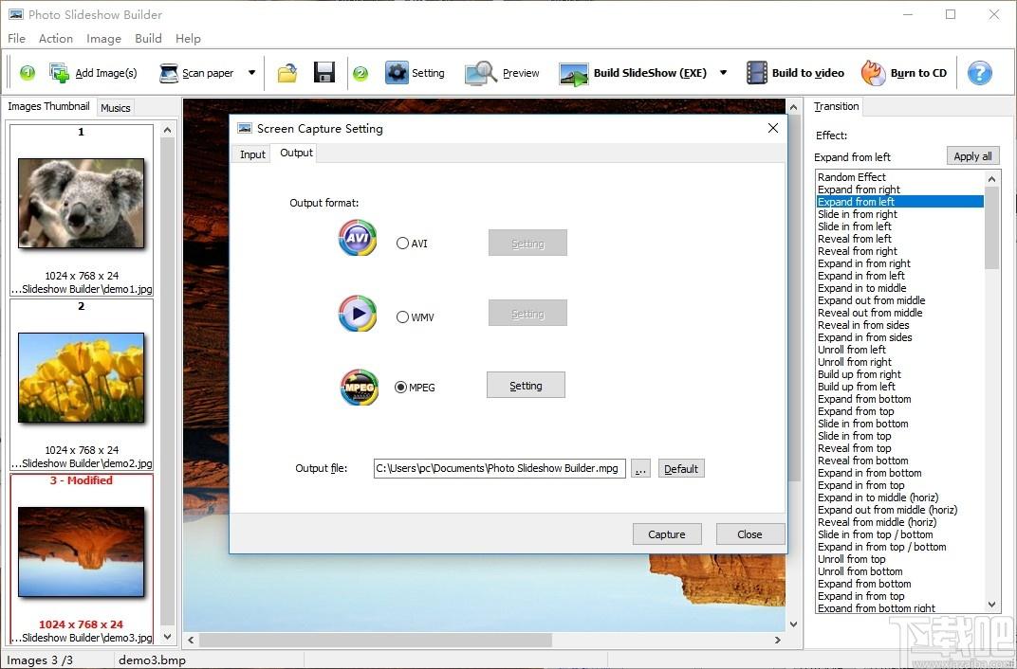
Task: Open help via blue question icon
Action: [x=979, y=73]
